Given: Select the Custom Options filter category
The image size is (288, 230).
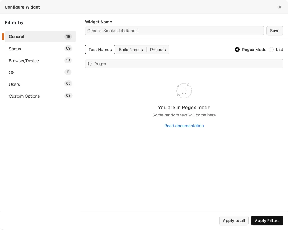Looking at the screenshot, I should click(40, 96).
